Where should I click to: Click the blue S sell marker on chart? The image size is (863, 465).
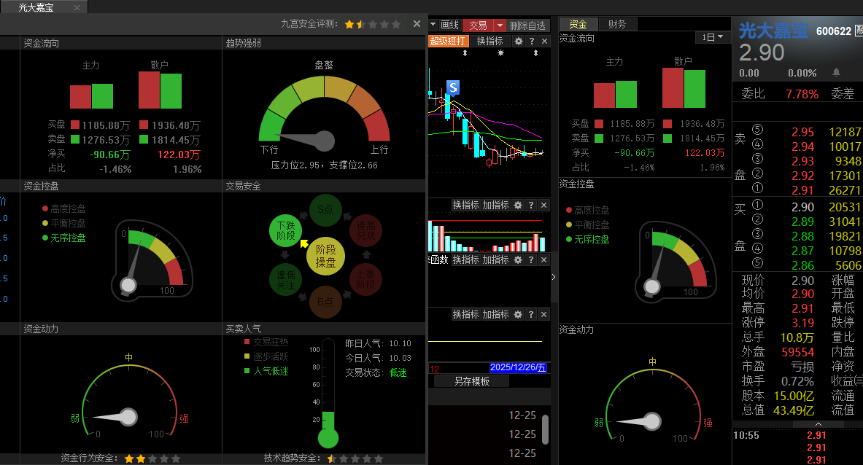(x=453, y=87)
